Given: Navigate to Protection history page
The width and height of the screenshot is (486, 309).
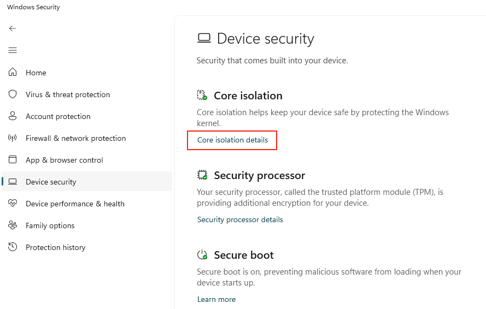Looking at the screenshot, I should 56,247.
